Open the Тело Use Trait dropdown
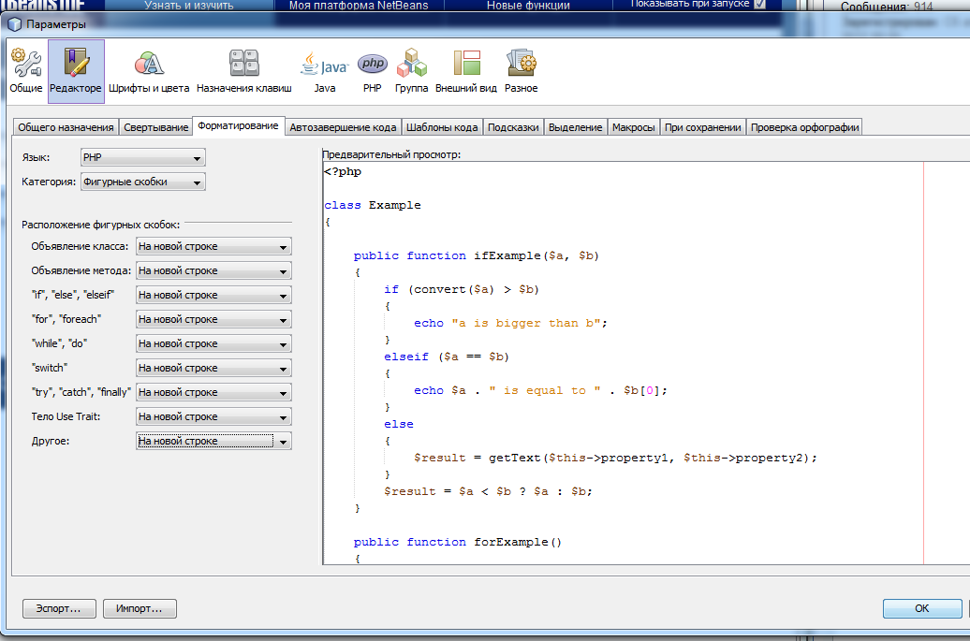970x641 pixels. 213,416
